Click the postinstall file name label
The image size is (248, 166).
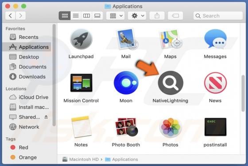pyautogui.click(x=215, y=145)
